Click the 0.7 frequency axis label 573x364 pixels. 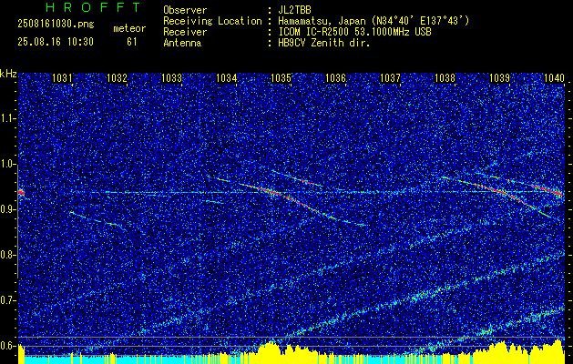pyautogui.click(x=7, y=300)
